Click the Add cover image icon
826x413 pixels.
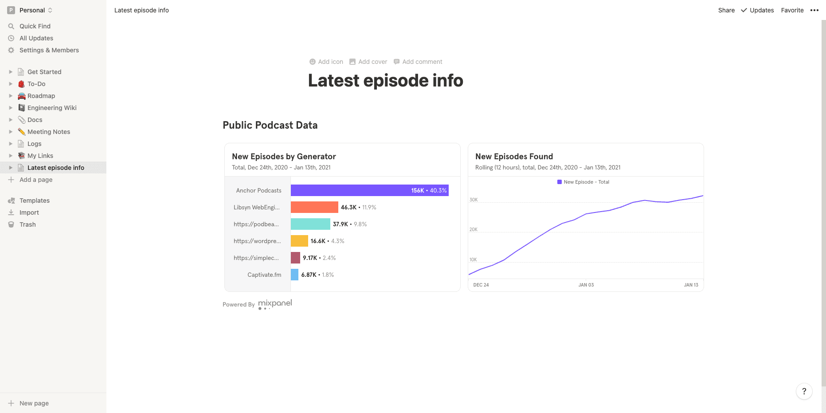352,62
